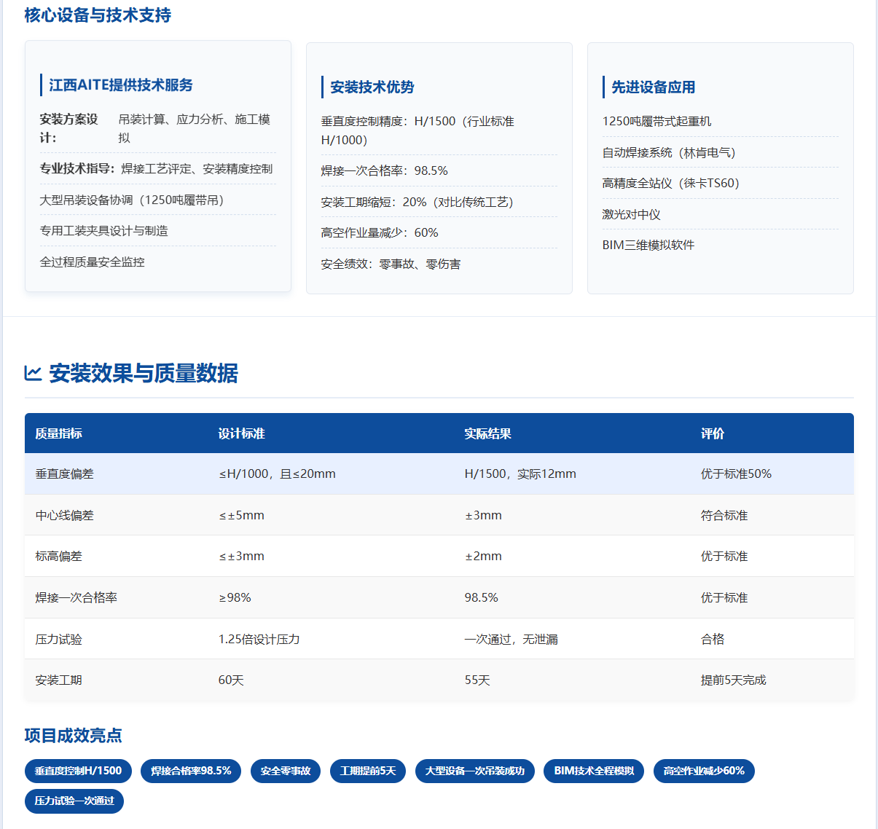Screen dimensions: 878x829
Task: Select the 焊接合格率98.5% highlight tag
Action: [191, 771]
